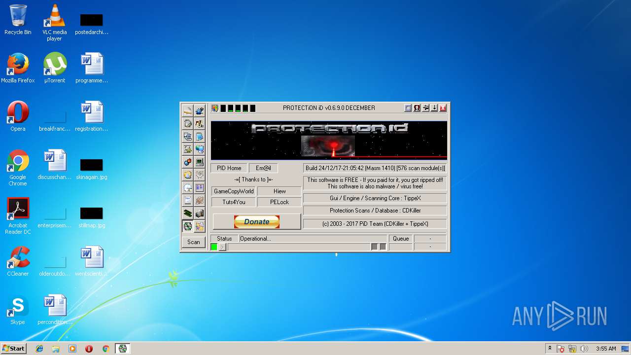Select the Acrobat Reader DC desktop icon

(18, 216)
